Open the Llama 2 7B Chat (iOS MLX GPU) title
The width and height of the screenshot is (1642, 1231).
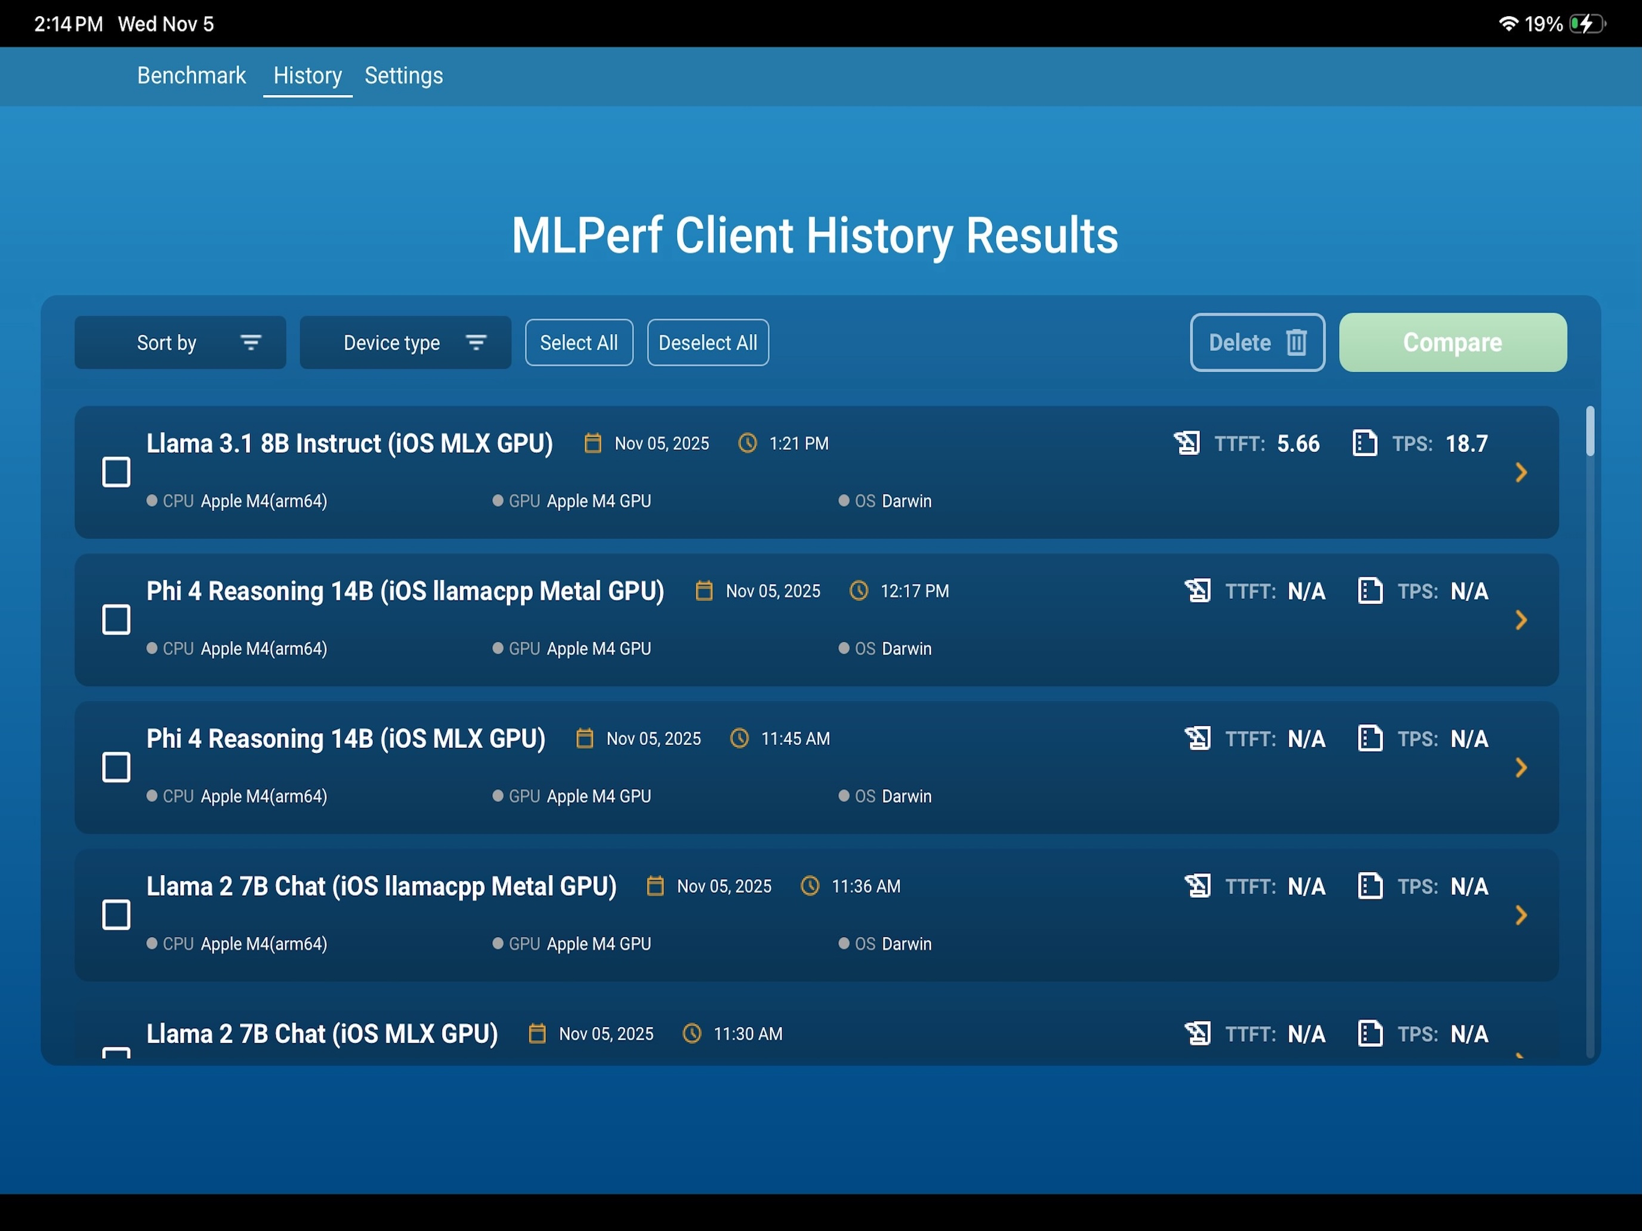tap(322, 1034)
